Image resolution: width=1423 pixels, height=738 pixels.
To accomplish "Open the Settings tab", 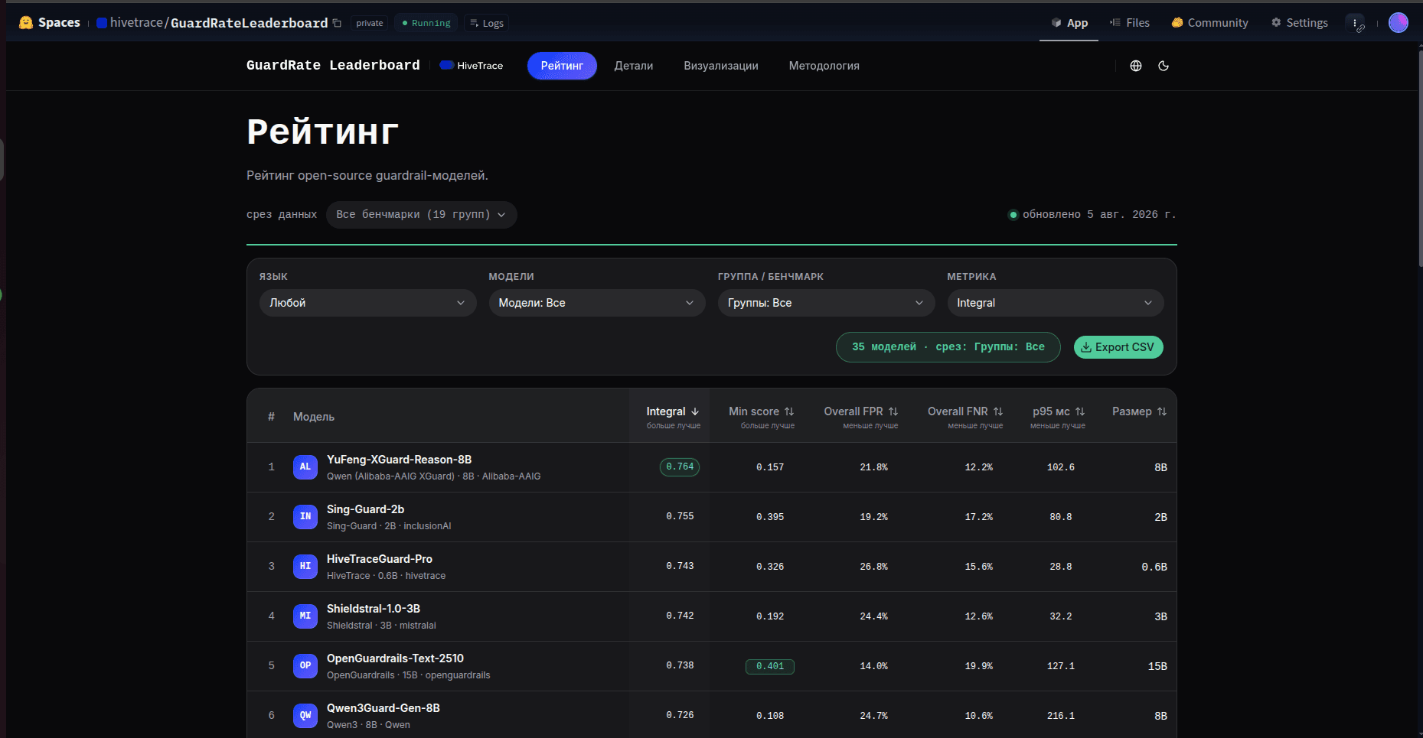I will (1300, 23).
